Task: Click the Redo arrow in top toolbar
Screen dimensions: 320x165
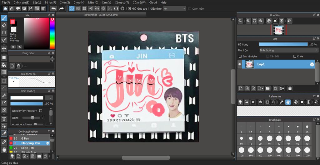Action: point(61,8)
